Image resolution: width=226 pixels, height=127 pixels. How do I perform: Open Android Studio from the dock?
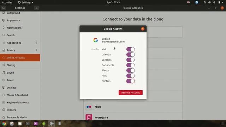[x=44, y=123]
